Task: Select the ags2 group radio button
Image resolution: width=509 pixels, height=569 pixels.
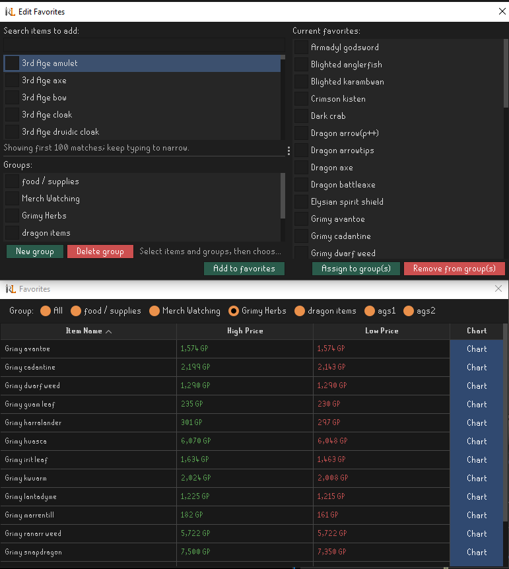Action: pyautogui.click(x=409, y=311)
